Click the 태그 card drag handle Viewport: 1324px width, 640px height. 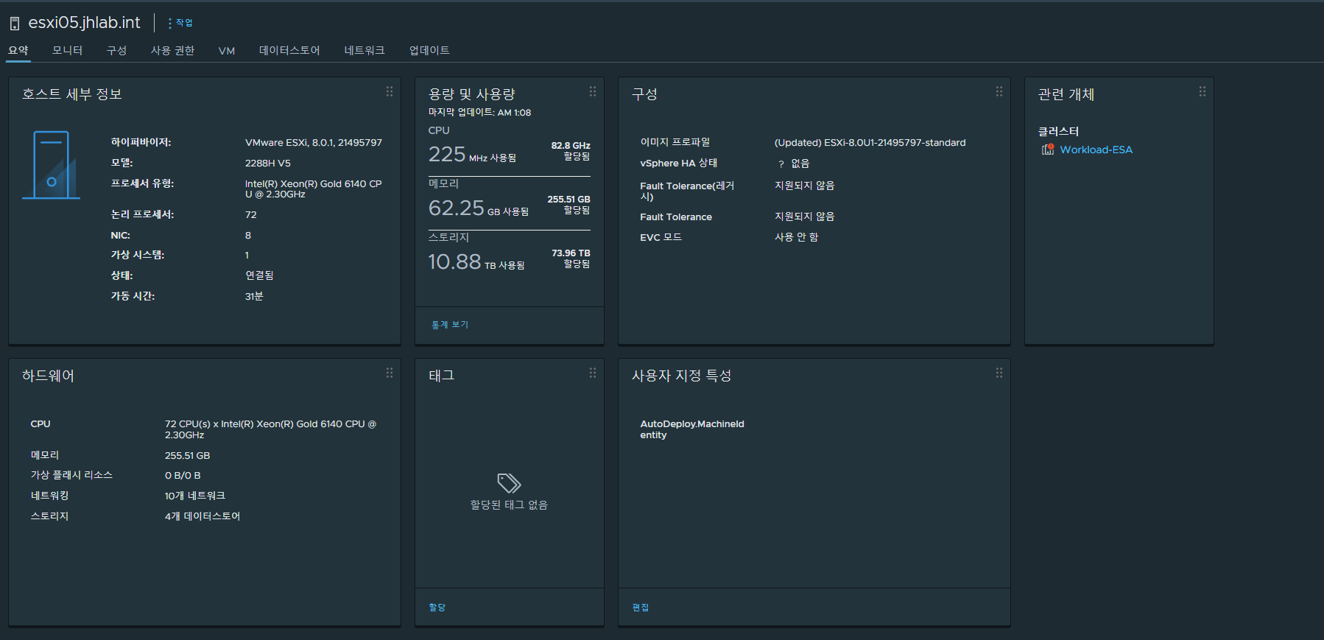pos(593,373)
